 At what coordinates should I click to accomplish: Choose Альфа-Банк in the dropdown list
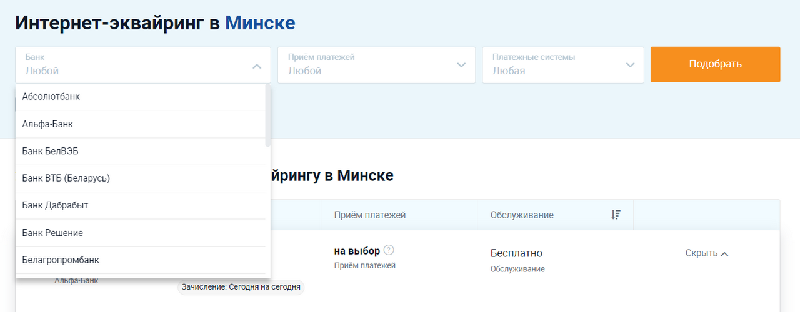tap(47, 124)
